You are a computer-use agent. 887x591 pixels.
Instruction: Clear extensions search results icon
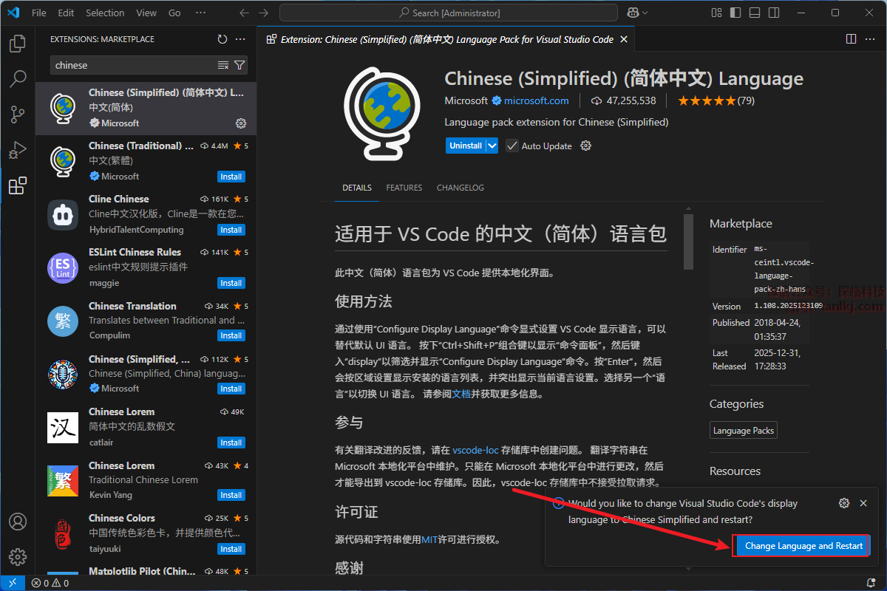223,65
